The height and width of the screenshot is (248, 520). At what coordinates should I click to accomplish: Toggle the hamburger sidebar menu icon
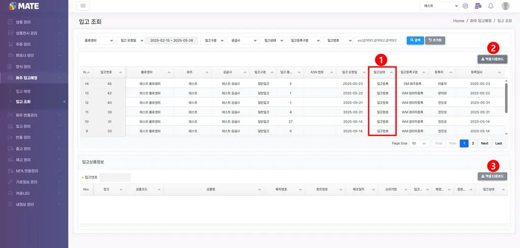[x=83, y=6]
